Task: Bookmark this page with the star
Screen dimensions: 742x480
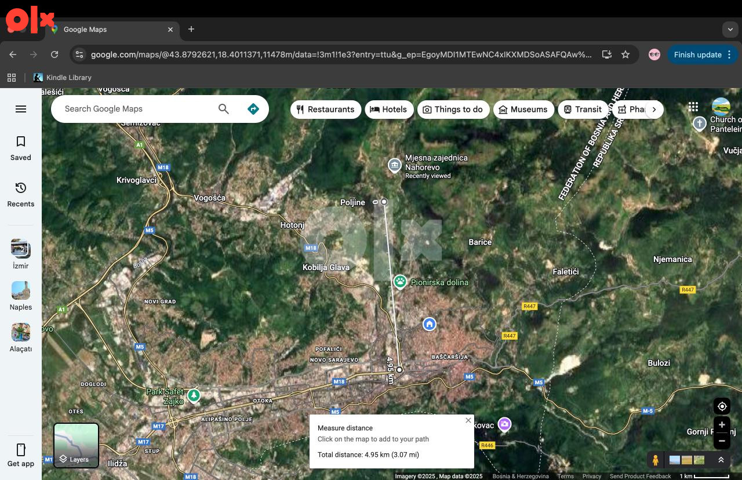Action: pos(625,54)
